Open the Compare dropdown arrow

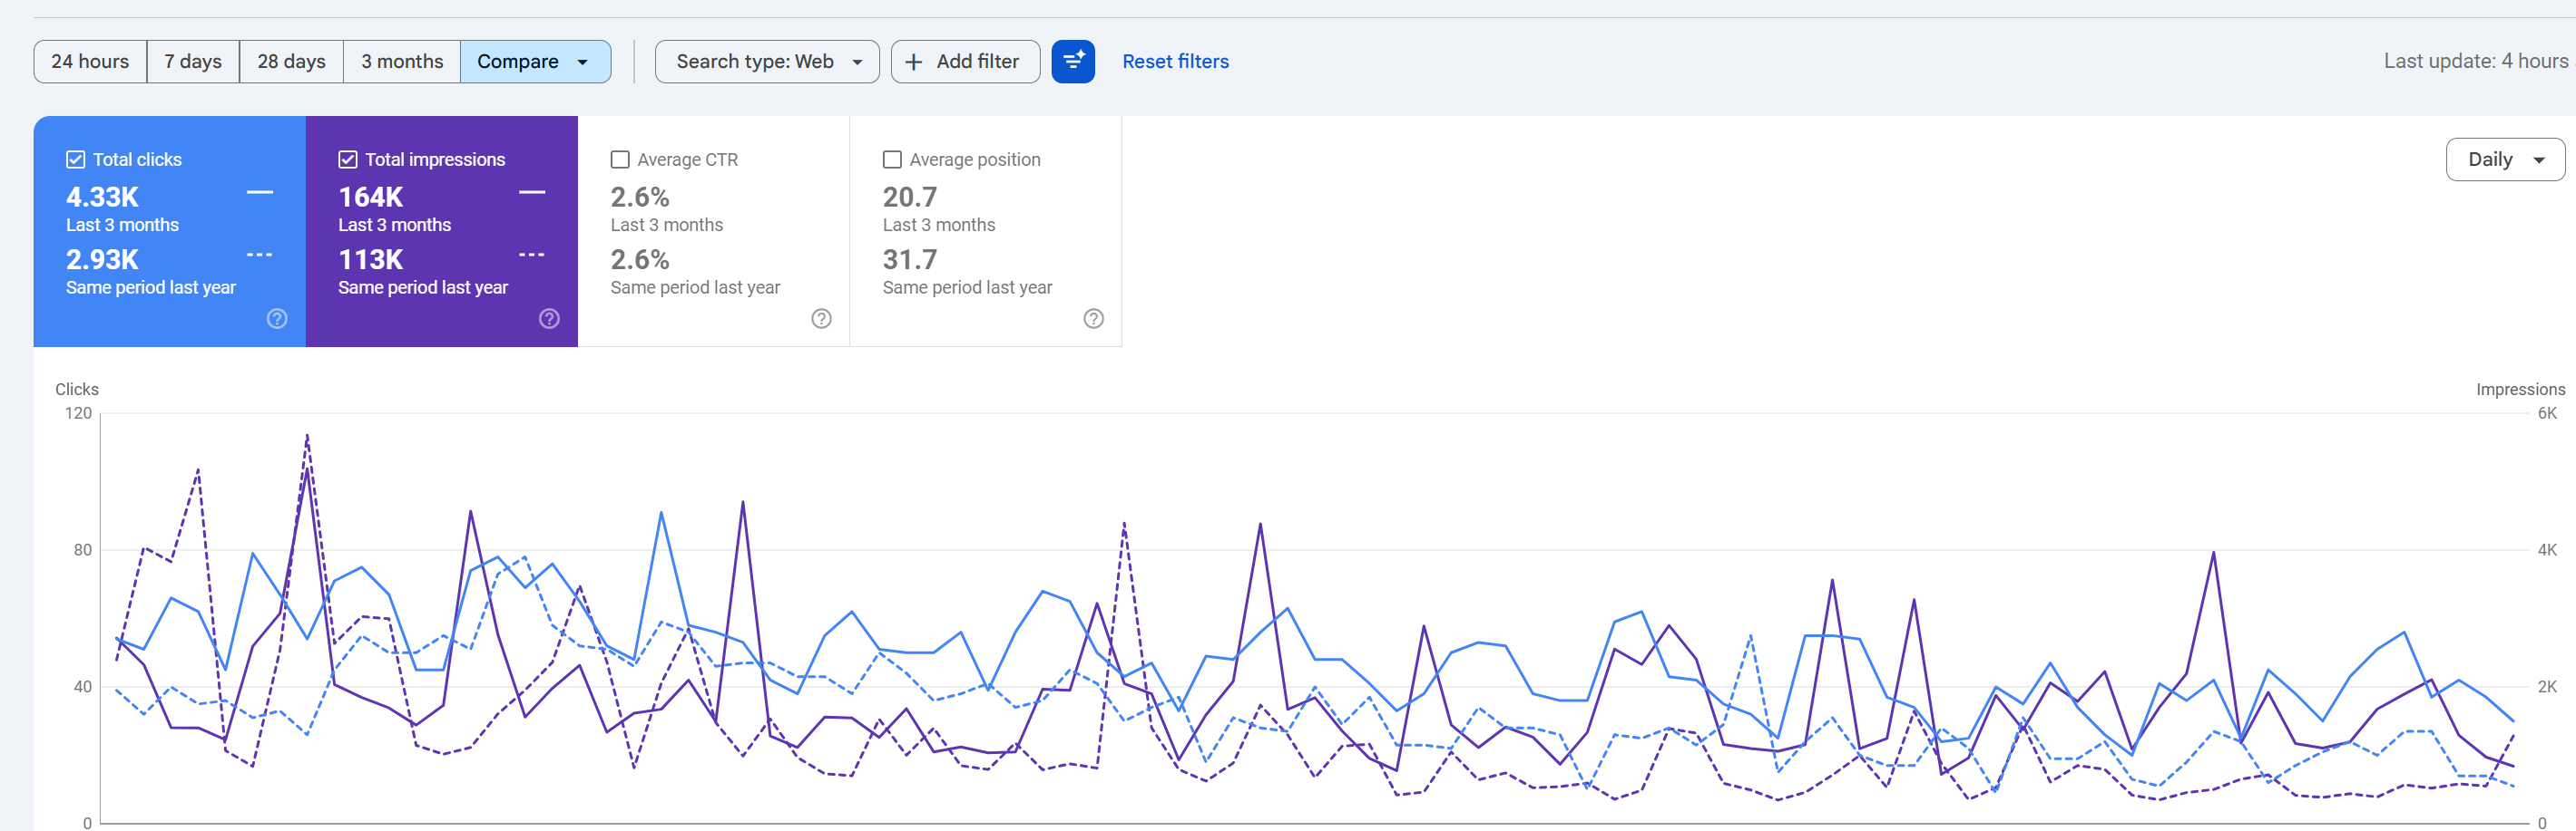[583, 62]
